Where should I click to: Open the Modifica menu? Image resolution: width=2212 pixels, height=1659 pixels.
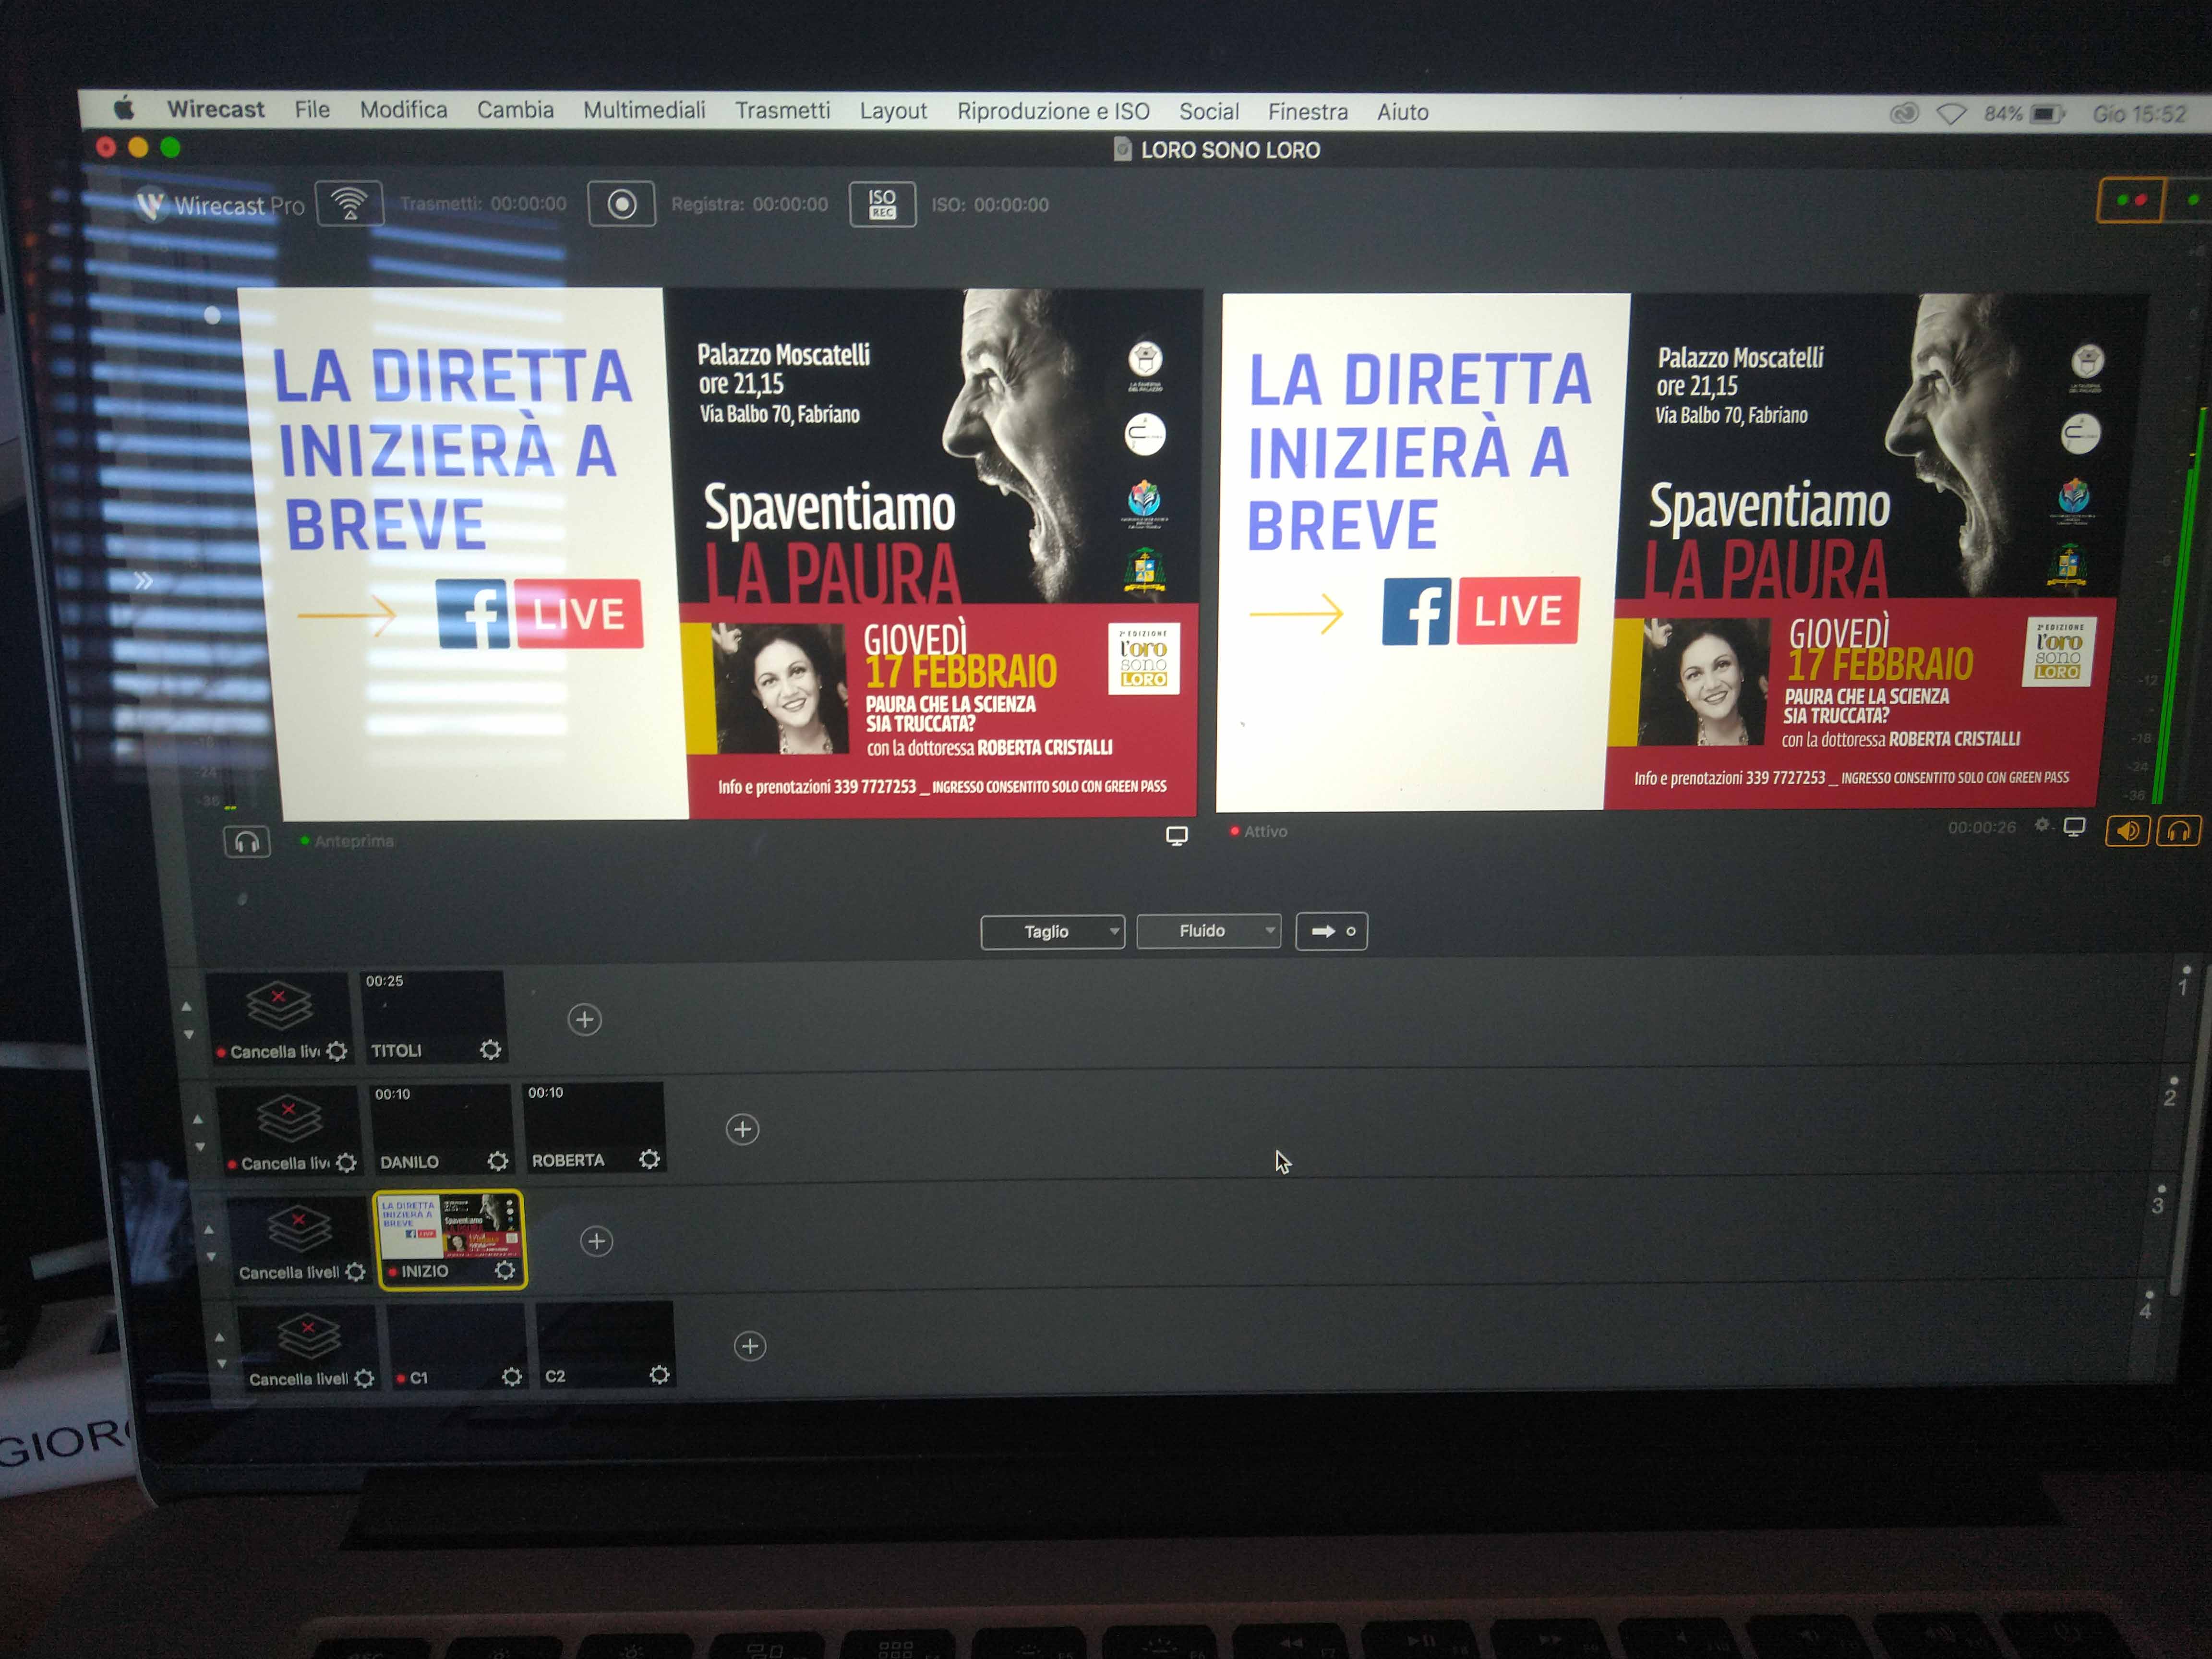tap(404, 109)
